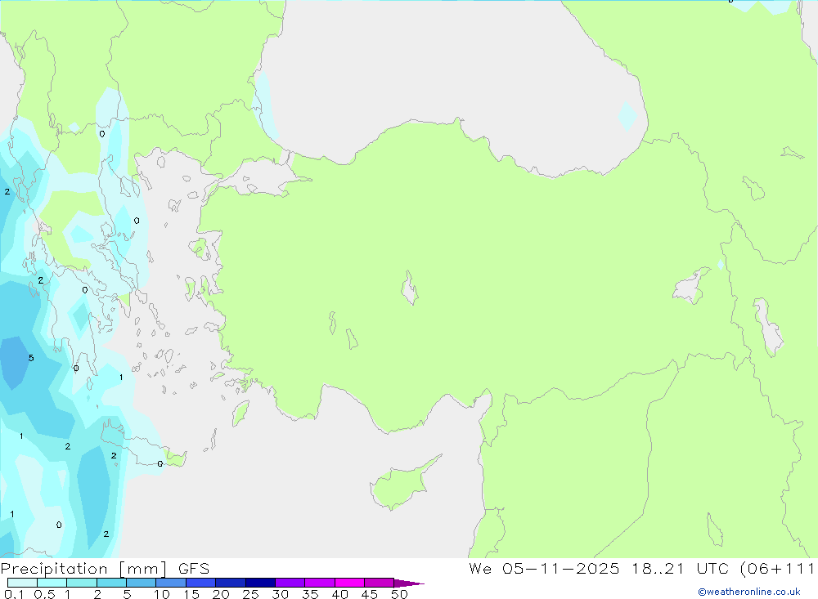Click the legend number '20'

point(221,594)
